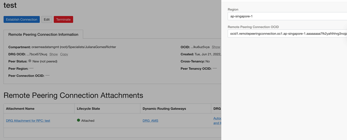Open DRG Attachment for RPC: test link
Screen dimensions: 347x140
coord(28,120)
